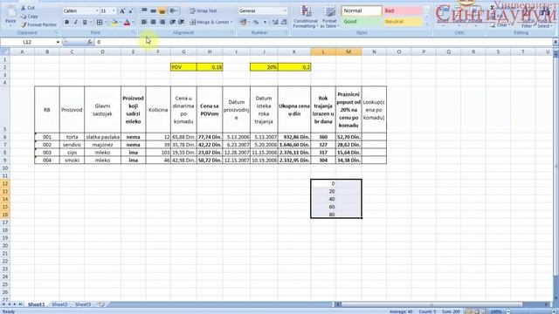The image size is (559, 314).
Task: Apply the Bad cell style
Action: tap(404, 11)
